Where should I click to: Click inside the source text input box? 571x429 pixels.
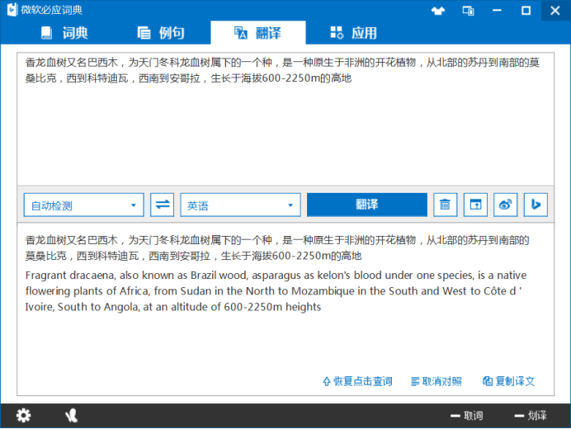[x=285, y=119]
